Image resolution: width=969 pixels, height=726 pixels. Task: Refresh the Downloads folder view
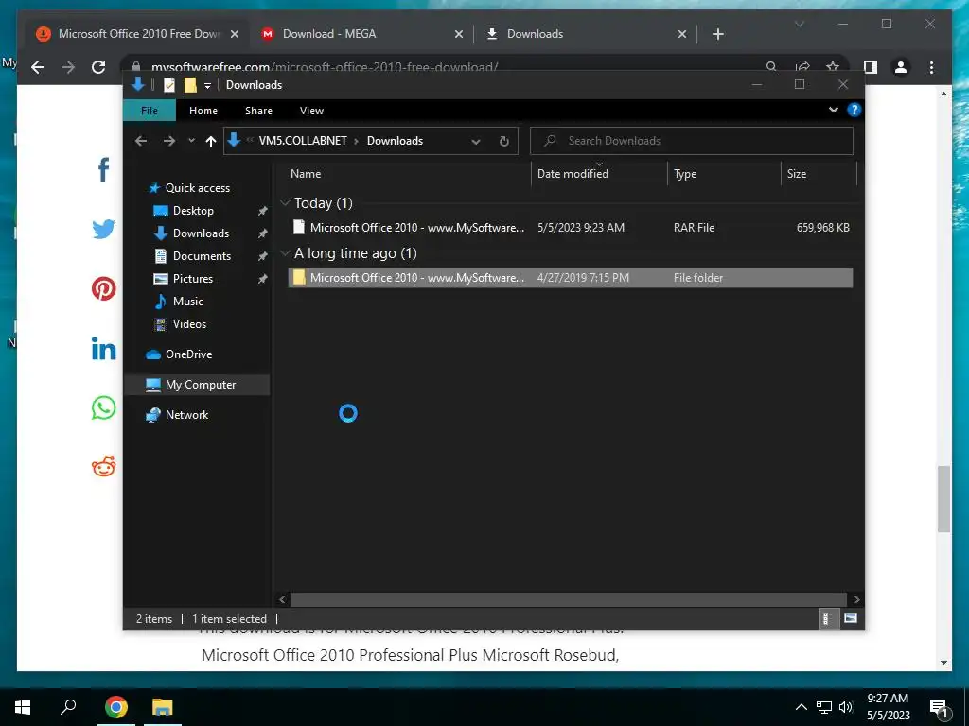(x=503, y=141)
